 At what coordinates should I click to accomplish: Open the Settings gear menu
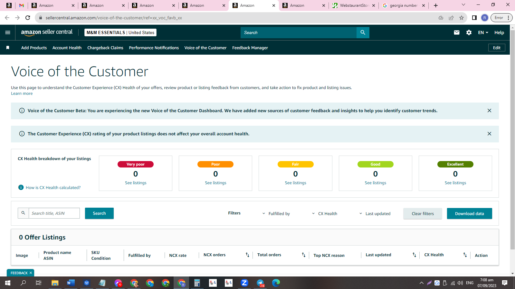pyautogui.click(x=469, y=32)
